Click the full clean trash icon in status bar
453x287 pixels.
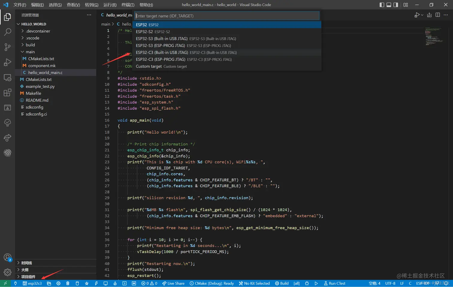click(x=68, y=283)
